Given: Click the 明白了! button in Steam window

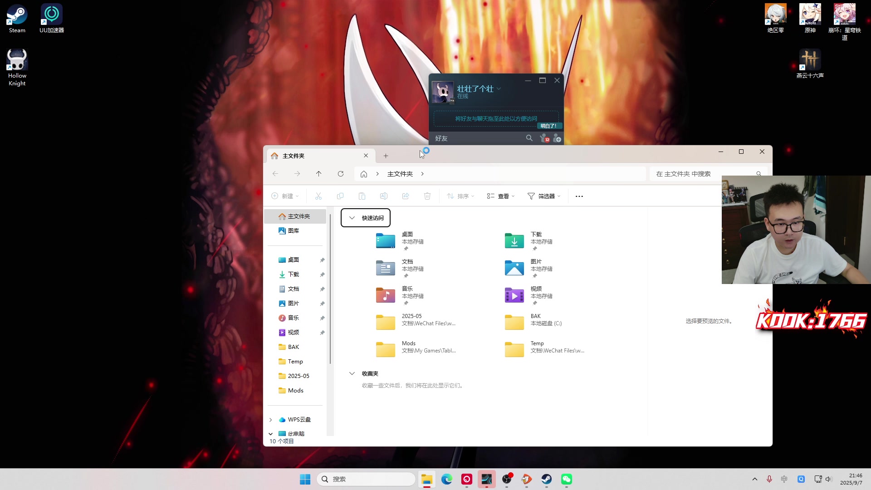Looking at the screenshot, I should tap(549, 126).
